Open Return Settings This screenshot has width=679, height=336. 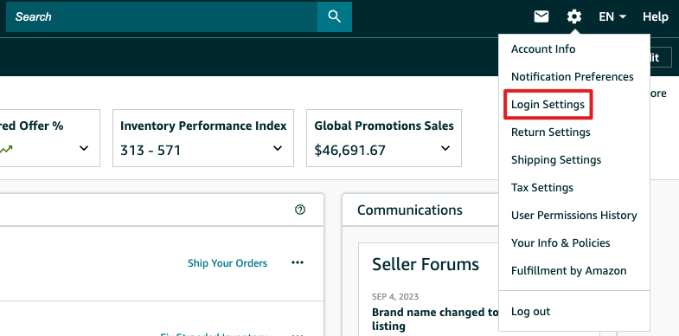click(x=550, y=132)
